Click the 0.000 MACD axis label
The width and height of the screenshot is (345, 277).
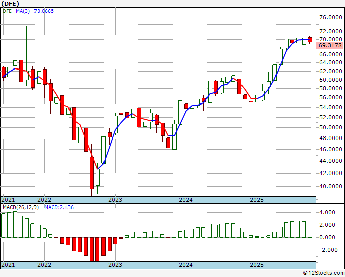328,237
